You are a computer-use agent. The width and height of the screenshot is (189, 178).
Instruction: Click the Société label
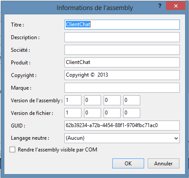click(20, 50)
